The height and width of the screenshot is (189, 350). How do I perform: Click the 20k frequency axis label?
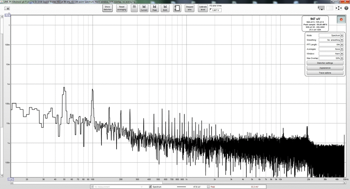point(308,179)
